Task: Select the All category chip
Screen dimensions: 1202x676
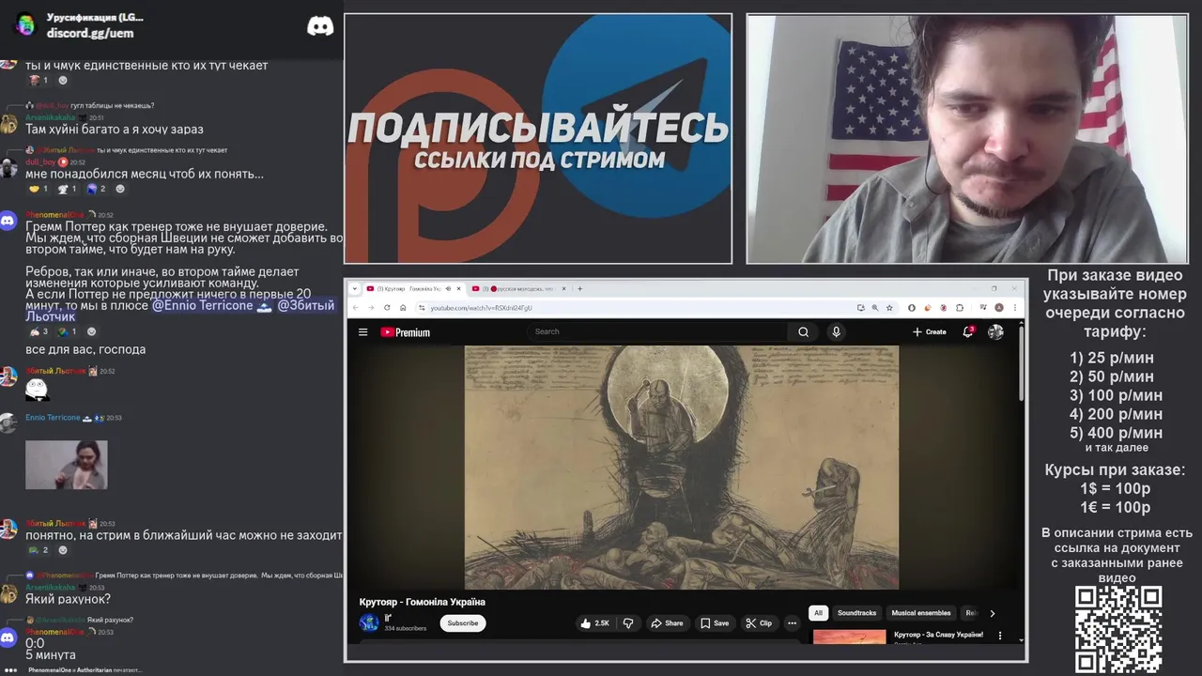Action: (x=818, y=613)
